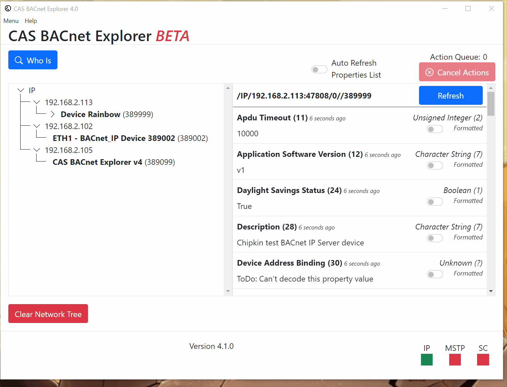
Task: Click the CAS BACnet Explorer app icon in title bar
Action: point(8,9)
